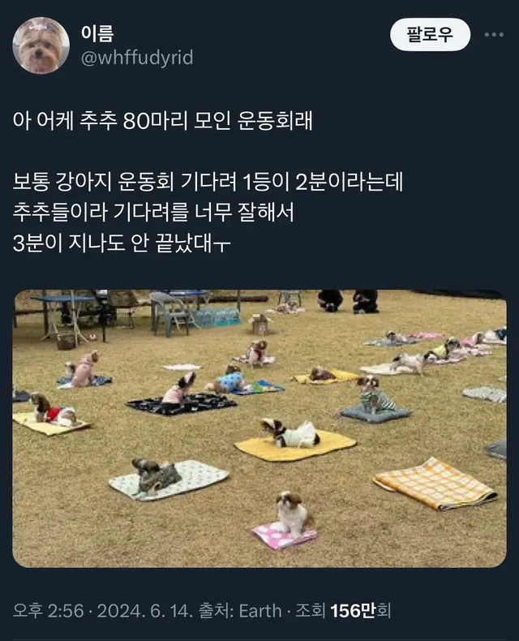Viewport: 519px width, 641px height.
Task: Click the dog lying on yellow mat
Action: pyautogui.click(x=291, y=433)
